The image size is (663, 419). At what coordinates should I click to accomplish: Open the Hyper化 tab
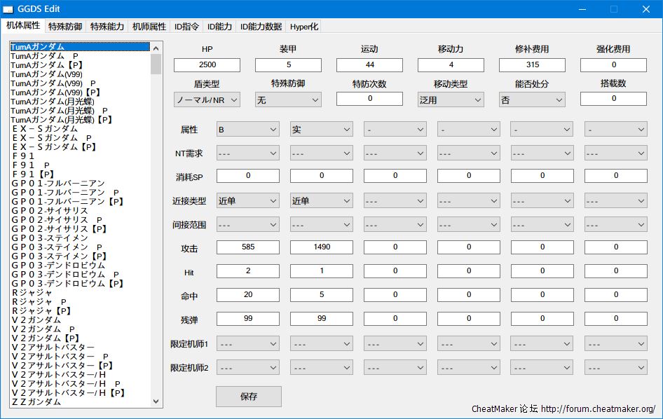pos(304,27)
